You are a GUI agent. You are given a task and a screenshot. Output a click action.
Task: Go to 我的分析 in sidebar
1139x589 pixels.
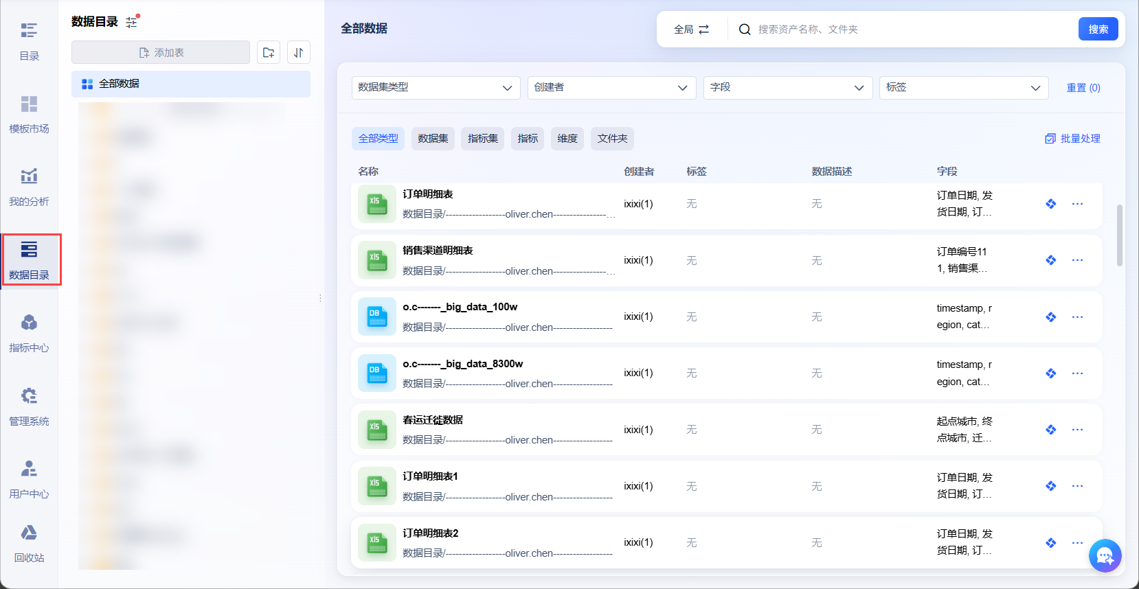29,186
